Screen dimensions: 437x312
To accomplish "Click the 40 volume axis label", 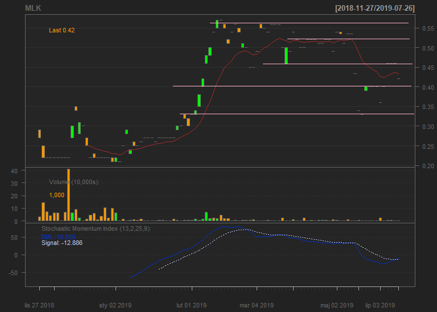I will [14, 171].
